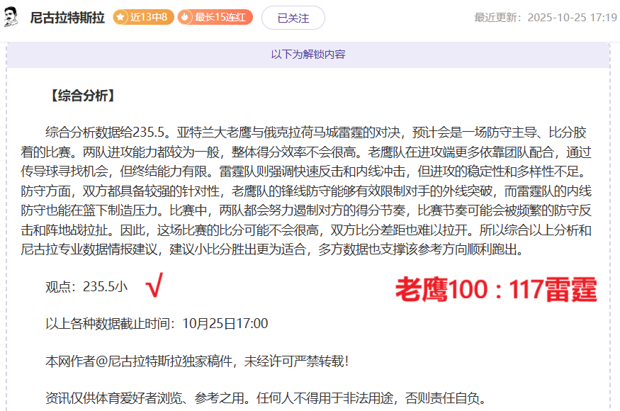Click the author's avatar portrait
The width and height of the screenshot is (620, 411).
12,17
